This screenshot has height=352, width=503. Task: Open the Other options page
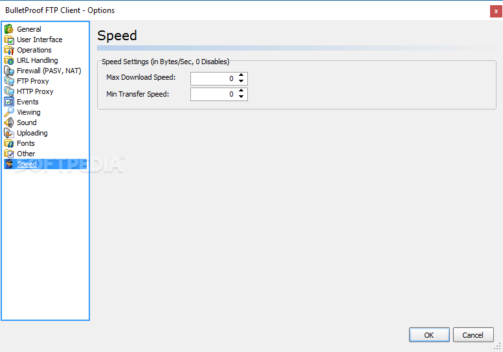tap(26, 154)
